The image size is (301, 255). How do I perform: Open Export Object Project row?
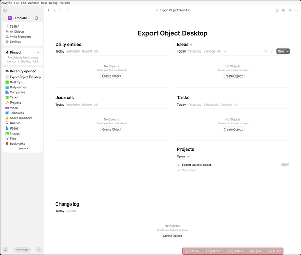point(233,165)
